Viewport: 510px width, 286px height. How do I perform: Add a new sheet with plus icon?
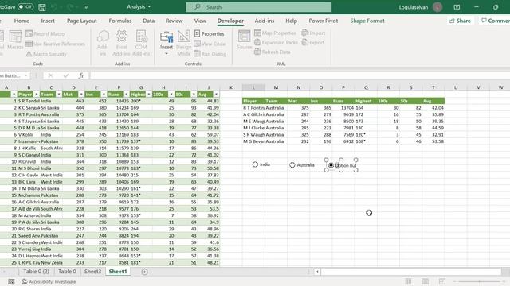point(144,272)
